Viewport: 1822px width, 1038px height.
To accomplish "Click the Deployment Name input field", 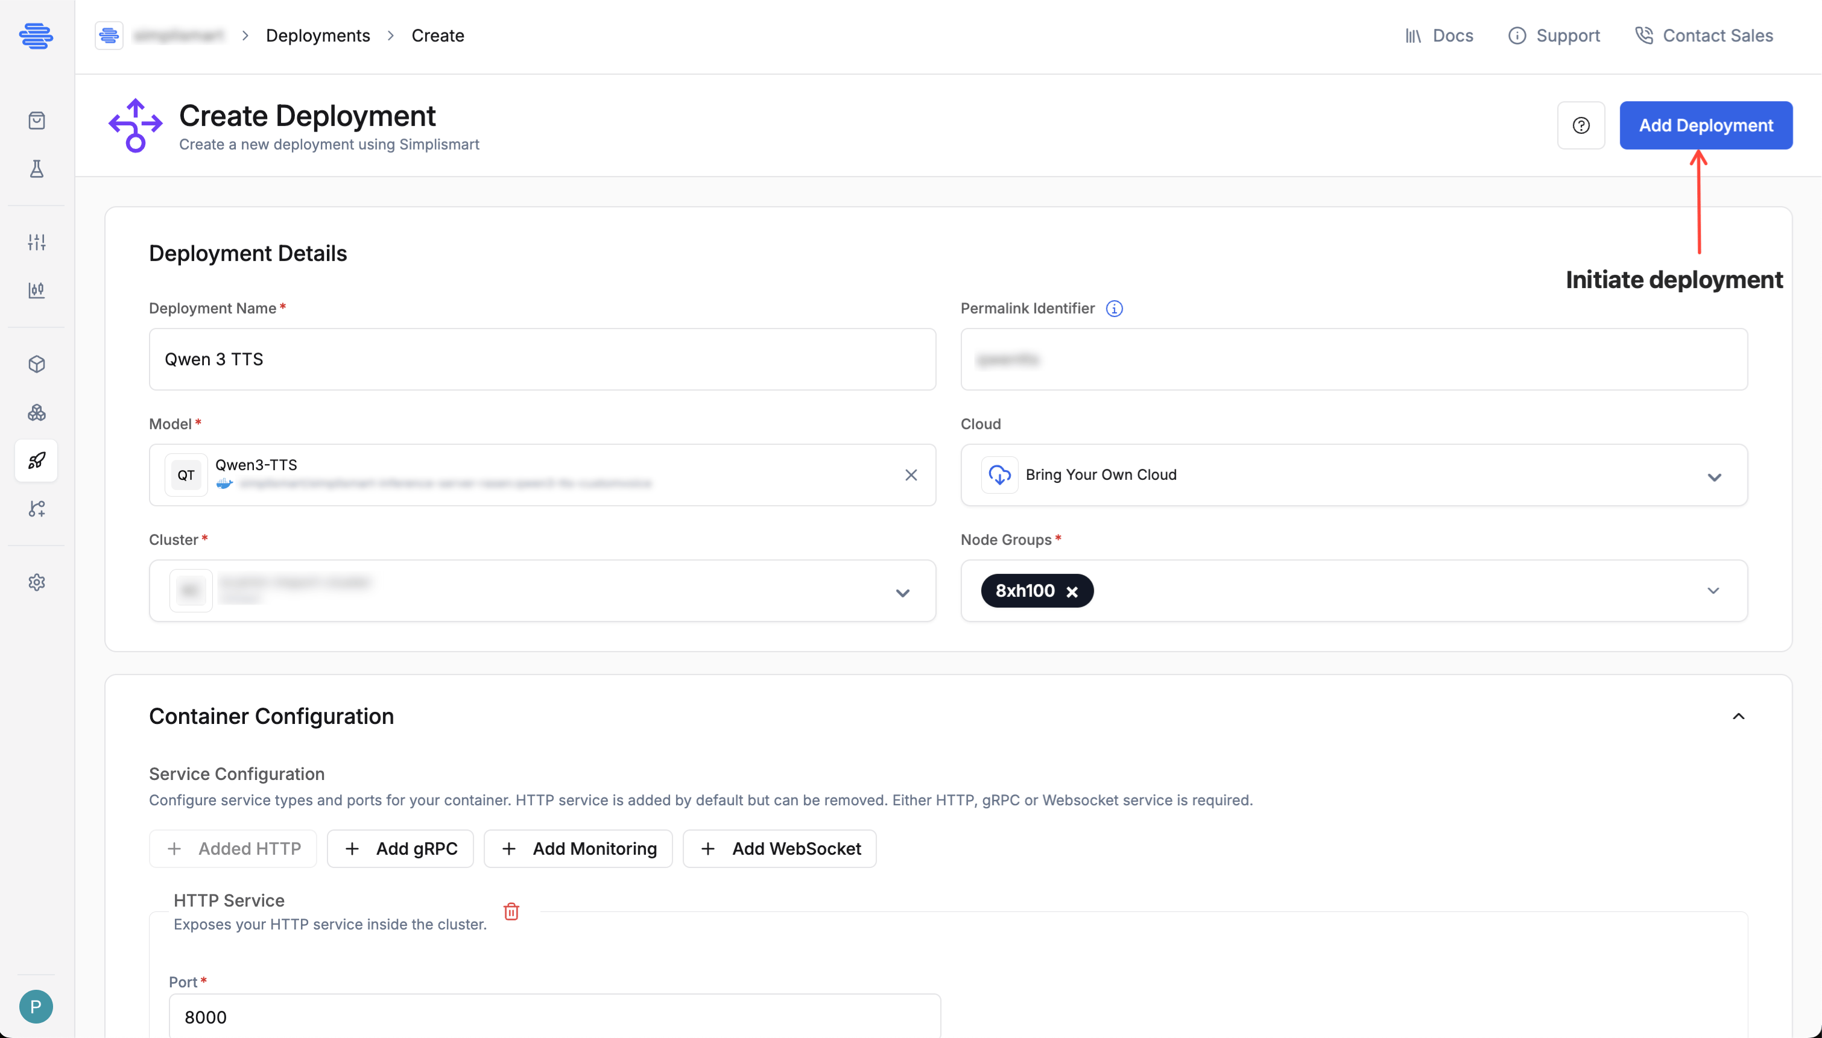I will [x=542, y=359].
